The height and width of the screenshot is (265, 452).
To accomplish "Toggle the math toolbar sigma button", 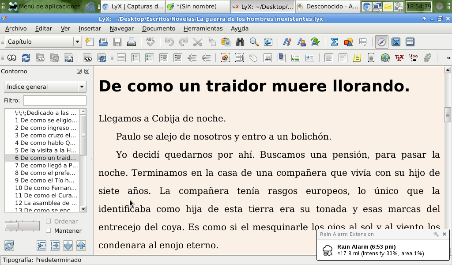I will [396, 42].
